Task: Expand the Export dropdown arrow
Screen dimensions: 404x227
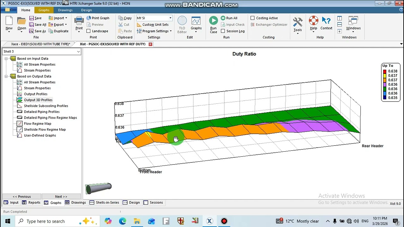Action: pyautogui.click(x=66, y=25)
